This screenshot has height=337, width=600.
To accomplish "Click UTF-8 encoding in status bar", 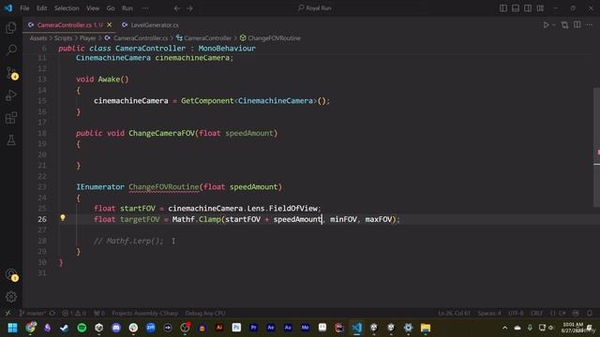I will (x=516, y=314).
